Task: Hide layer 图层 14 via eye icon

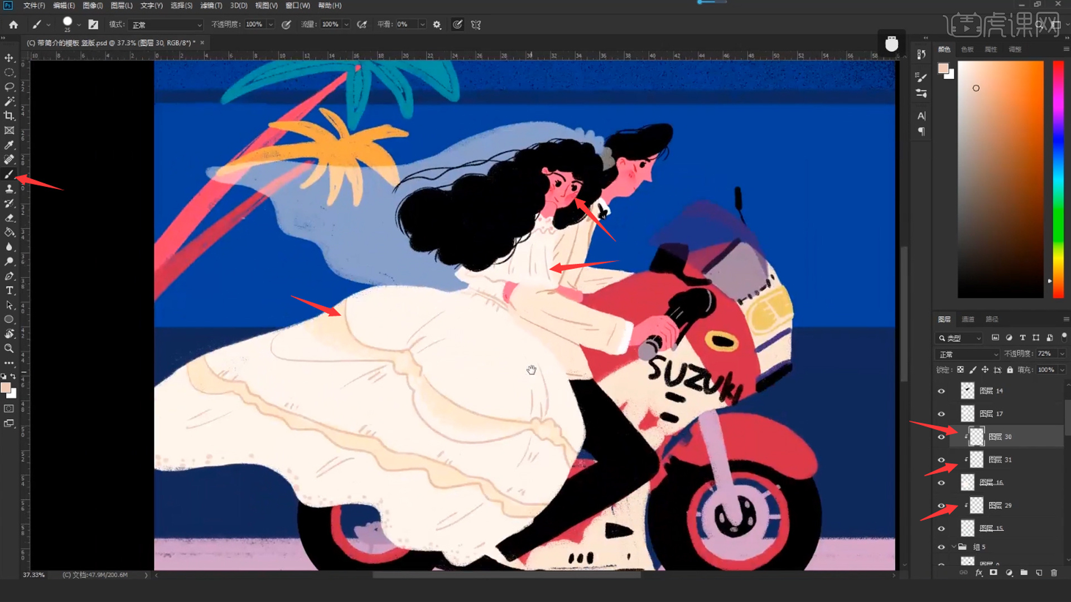Action: [x=942, y=391]
